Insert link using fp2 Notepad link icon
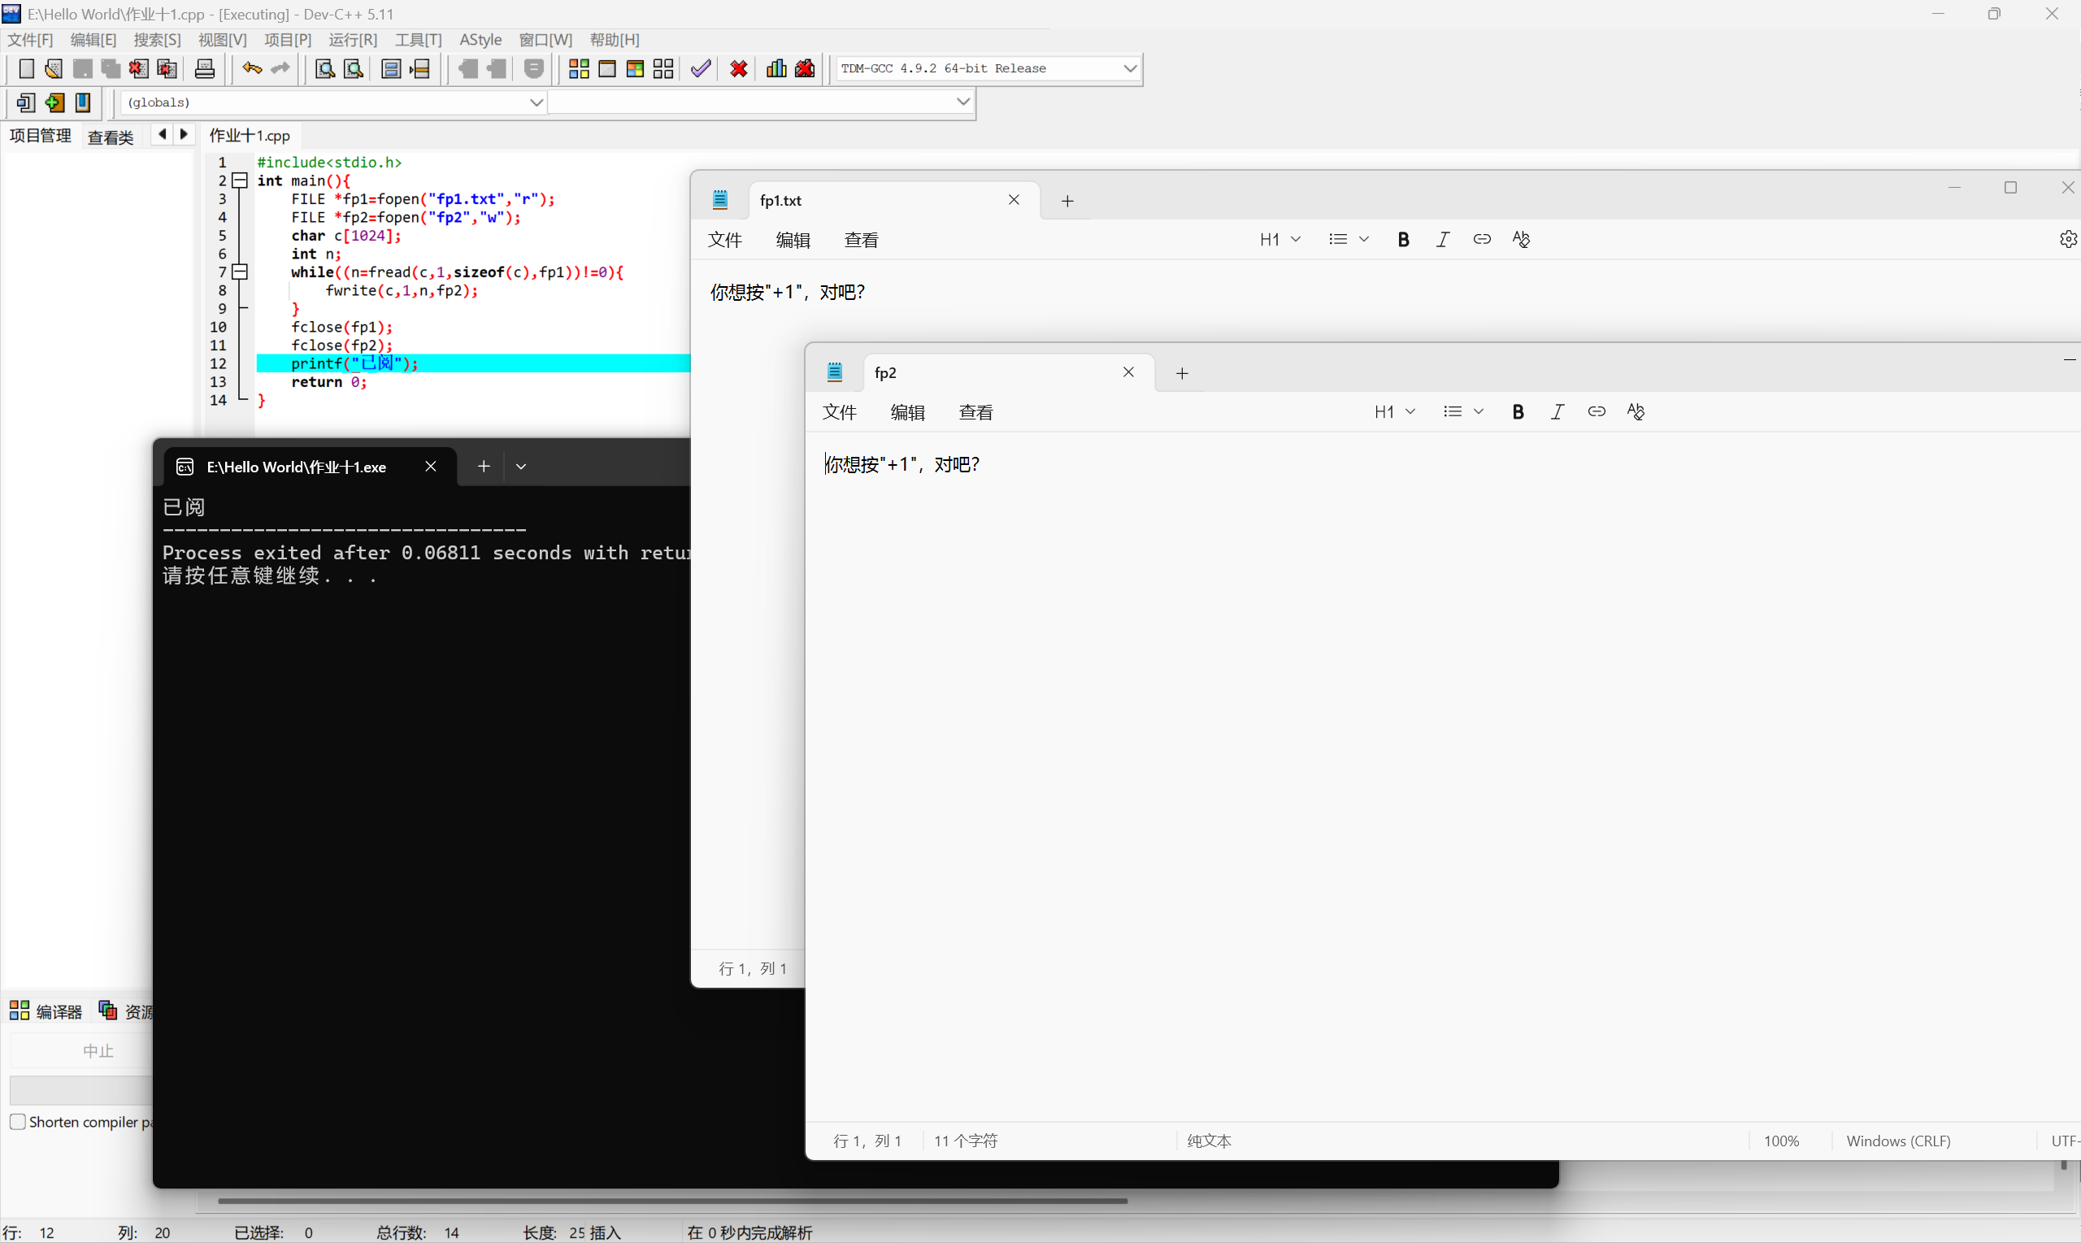This screenshot has width=2081, height=1243. pos(1597,411)
